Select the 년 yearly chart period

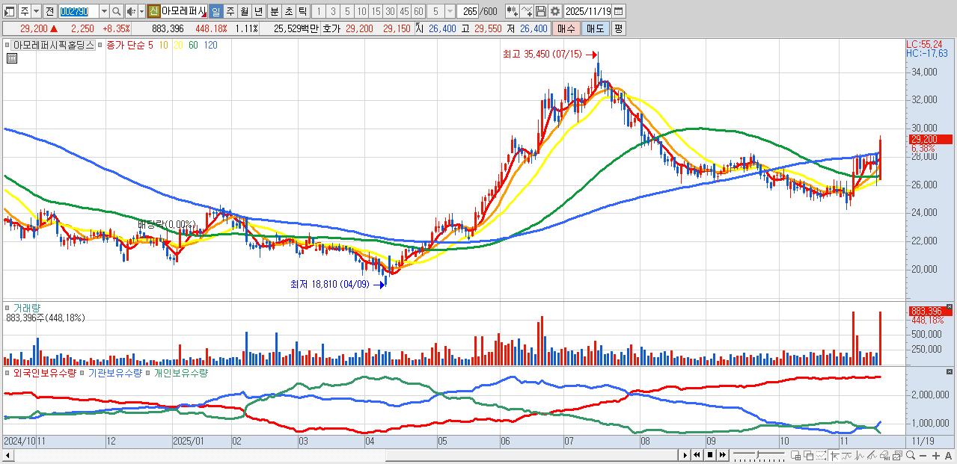258,11
